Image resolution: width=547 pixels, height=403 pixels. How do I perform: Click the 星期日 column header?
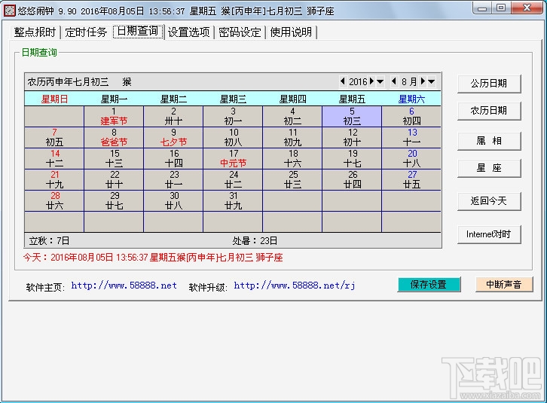pyautogui.click(x=54, y=99)
